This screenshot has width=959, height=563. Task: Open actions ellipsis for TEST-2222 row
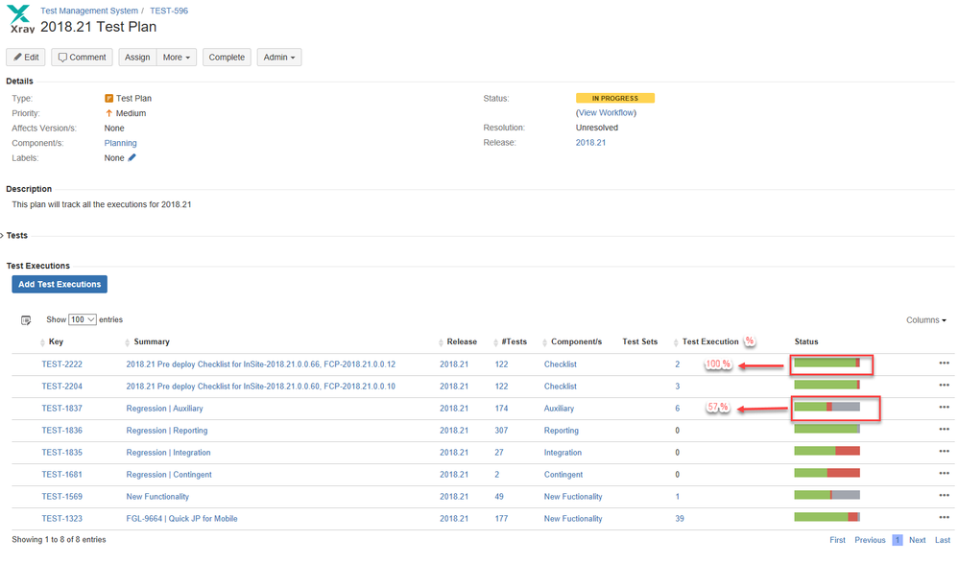[944, 364]
